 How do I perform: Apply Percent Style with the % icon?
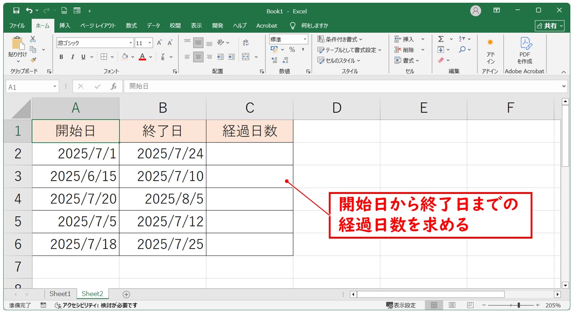(292, 49)
